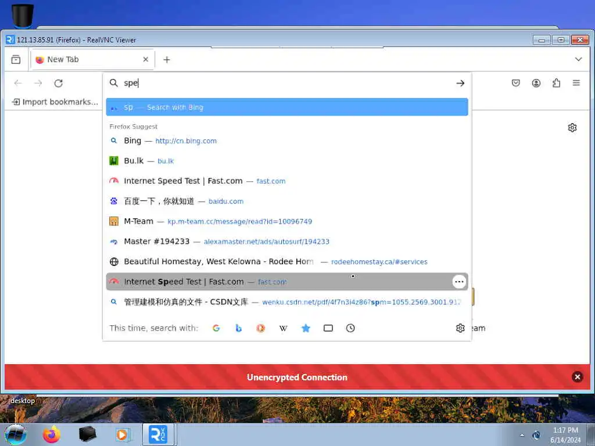This screenshot has height=446, width=595.
Task: Open the black box taskbar application
Action: click(x=87, y=434)
